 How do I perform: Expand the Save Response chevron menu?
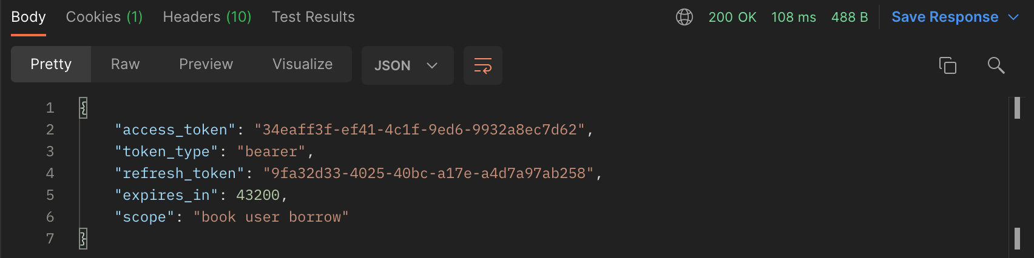1013,17
